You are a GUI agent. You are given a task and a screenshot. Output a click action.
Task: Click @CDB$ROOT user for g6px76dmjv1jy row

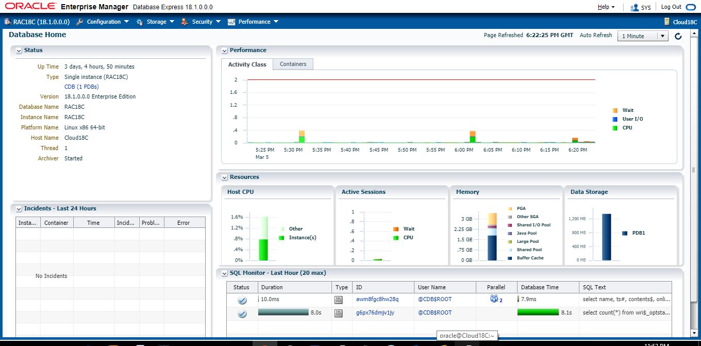point(435,312)
